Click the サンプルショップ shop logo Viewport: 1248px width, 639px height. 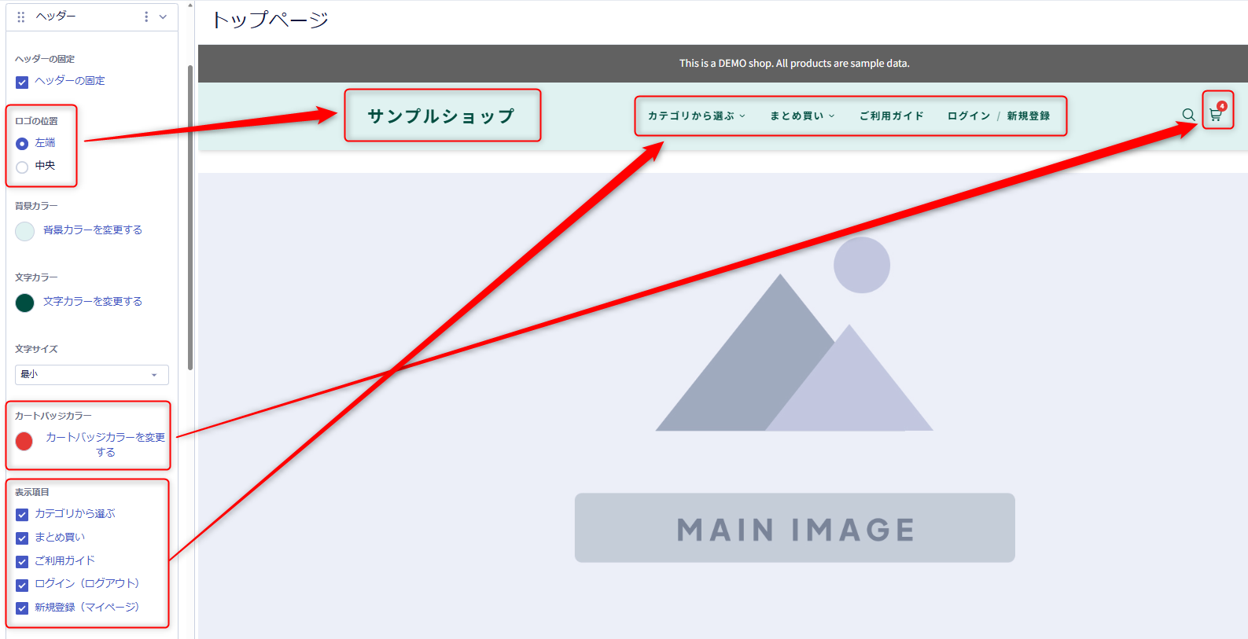[x=441, y=116]
